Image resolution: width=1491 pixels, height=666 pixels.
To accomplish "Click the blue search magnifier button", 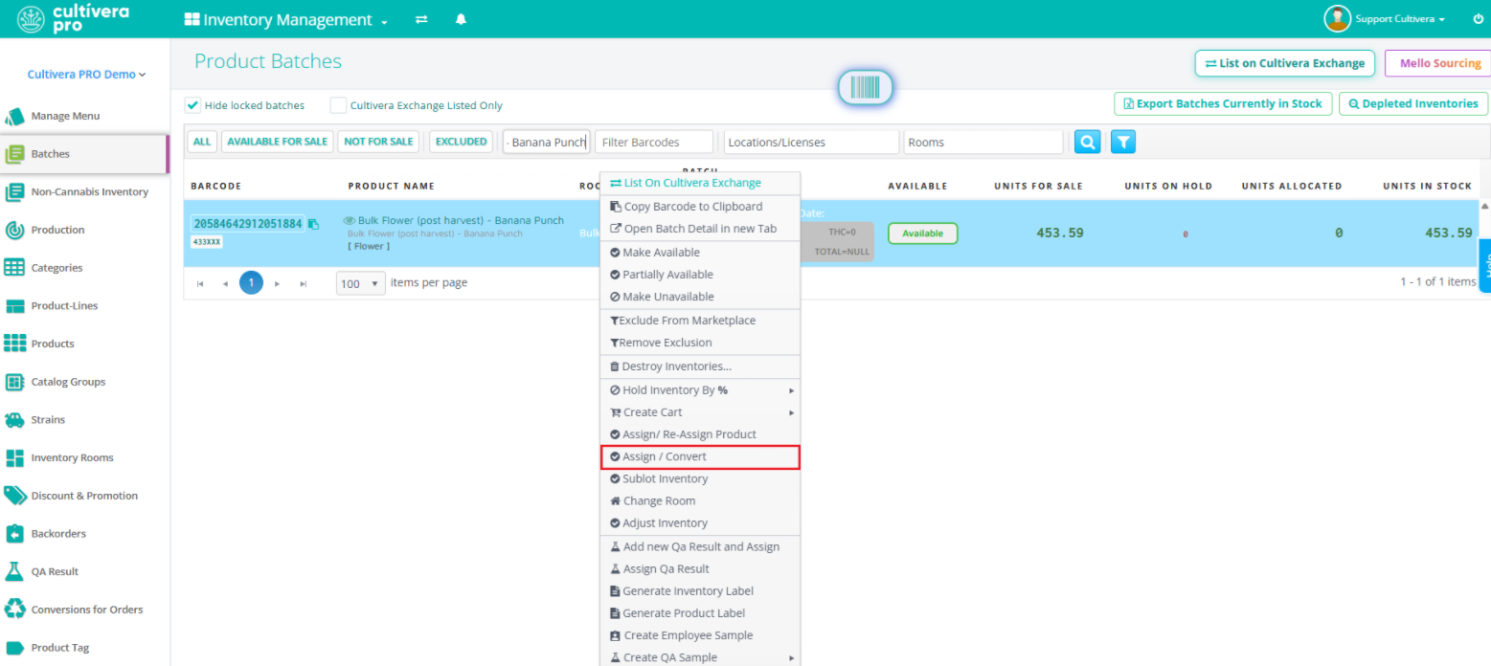I will pyautogui.click(x=1087, y=142).
